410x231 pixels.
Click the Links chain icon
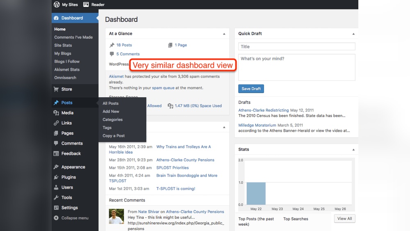tap(56, 123)
